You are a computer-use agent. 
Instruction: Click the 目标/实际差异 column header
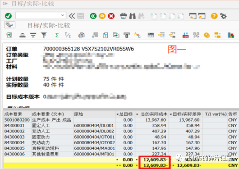click(x=185, y=114)
